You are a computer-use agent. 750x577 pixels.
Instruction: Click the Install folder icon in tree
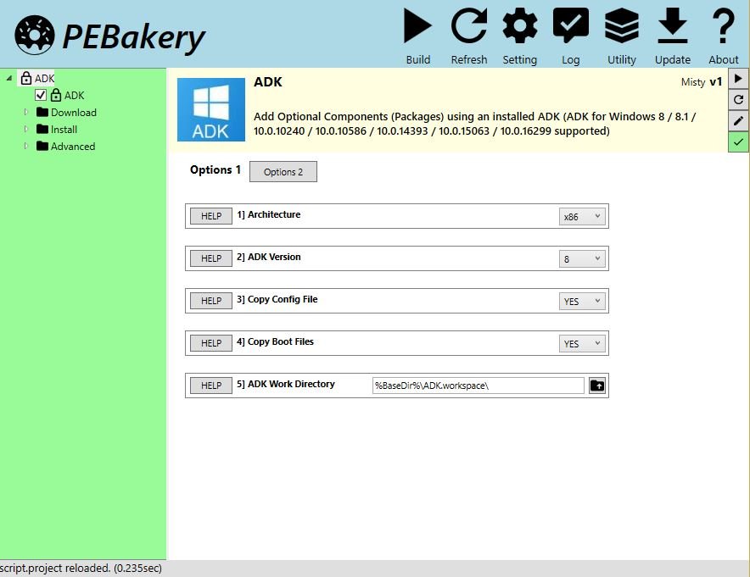click(42, 129)
